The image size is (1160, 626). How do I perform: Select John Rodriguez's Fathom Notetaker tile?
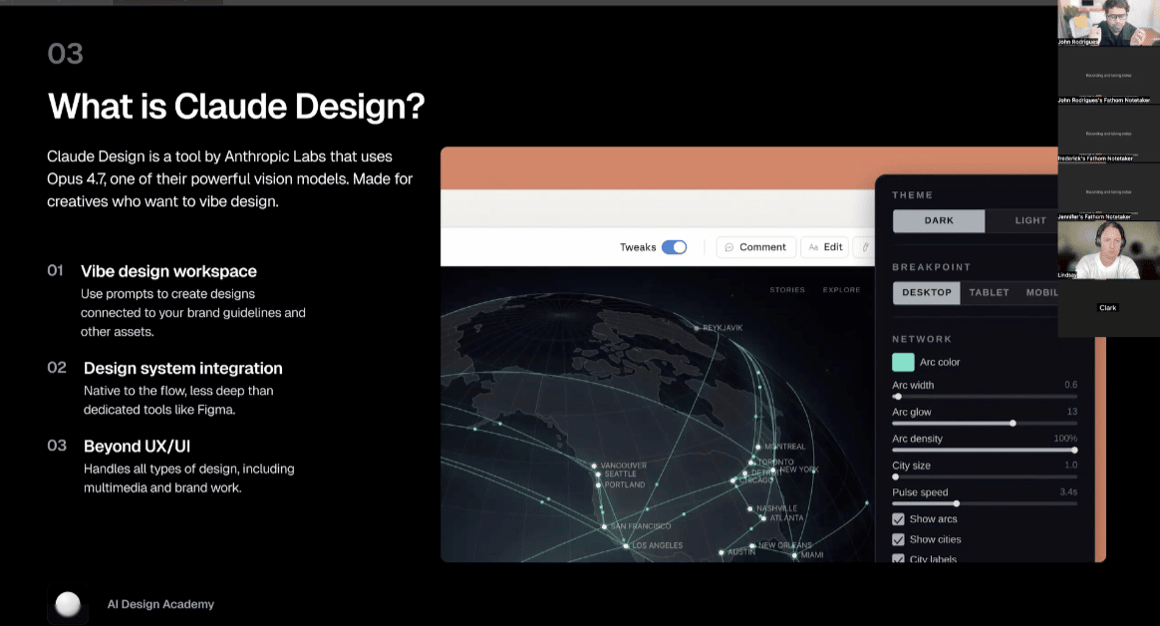coord(1108,76)
